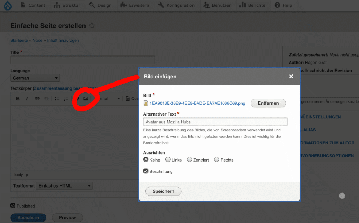Image resolution: width=359 pixels, height=223 pixels.
Task: Expand the Menüeinstellungen section
Action: click(x=320, y=117)
